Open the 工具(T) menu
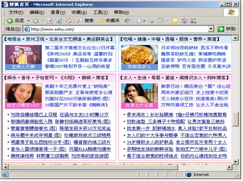This screenshot has height=181, width=243. pos(100,12)
